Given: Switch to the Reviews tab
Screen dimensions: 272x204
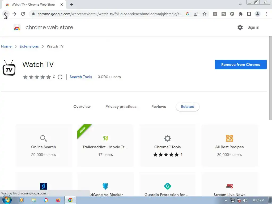Looking at the screenshot, I should coord(159,107).
